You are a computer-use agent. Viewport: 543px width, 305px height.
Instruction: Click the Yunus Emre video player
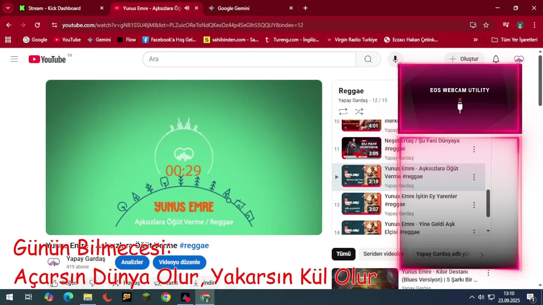click(x=184, y=157)
